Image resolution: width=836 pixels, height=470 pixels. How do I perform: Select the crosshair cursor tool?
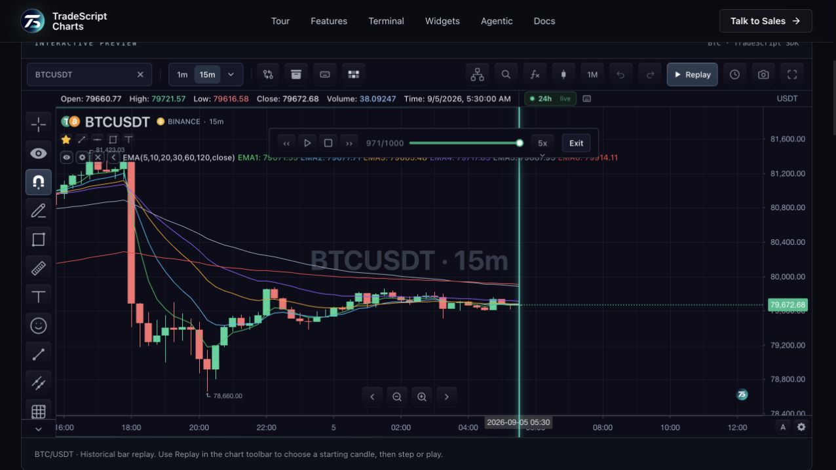click(39, 124)
